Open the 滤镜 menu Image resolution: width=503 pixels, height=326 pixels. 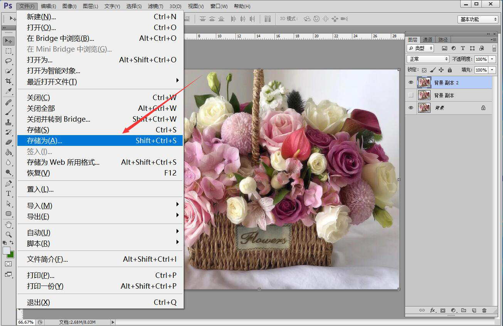[x=155, y=6]
